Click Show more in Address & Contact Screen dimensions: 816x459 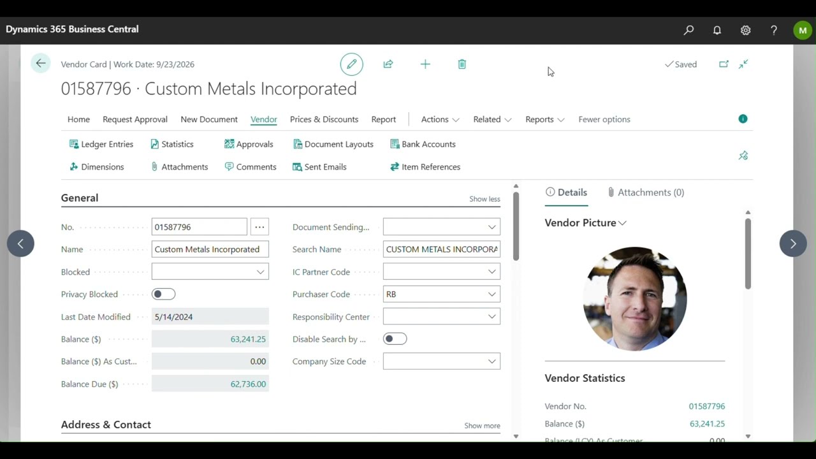[482, 426]
